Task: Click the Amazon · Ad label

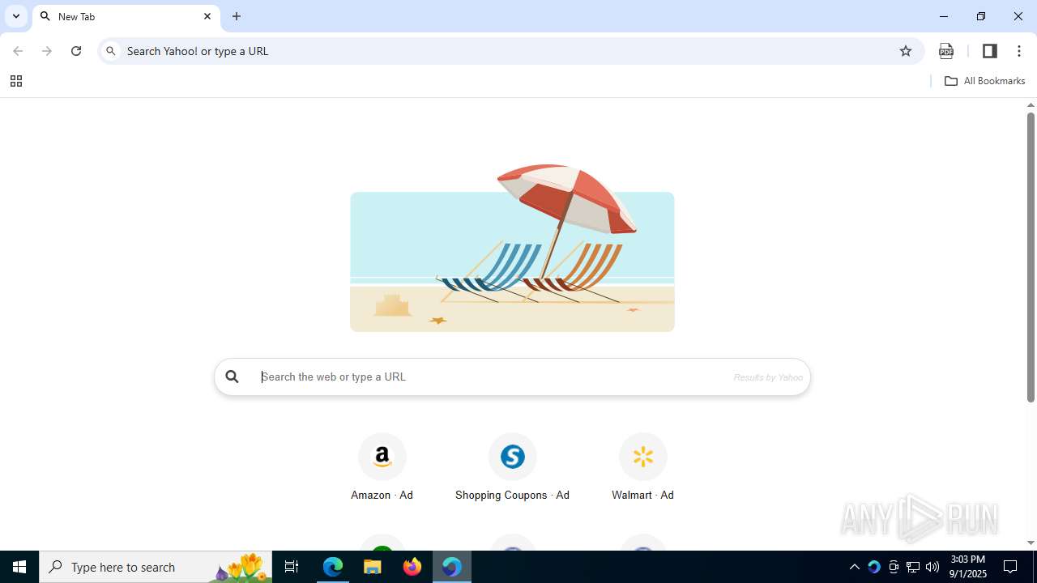Action: click(x=382, y=495)
